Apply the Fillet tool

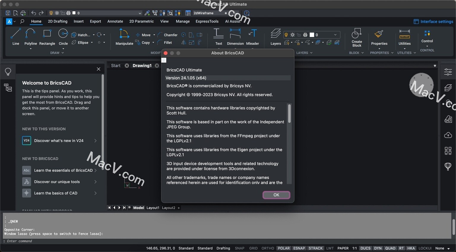point(165,43)
